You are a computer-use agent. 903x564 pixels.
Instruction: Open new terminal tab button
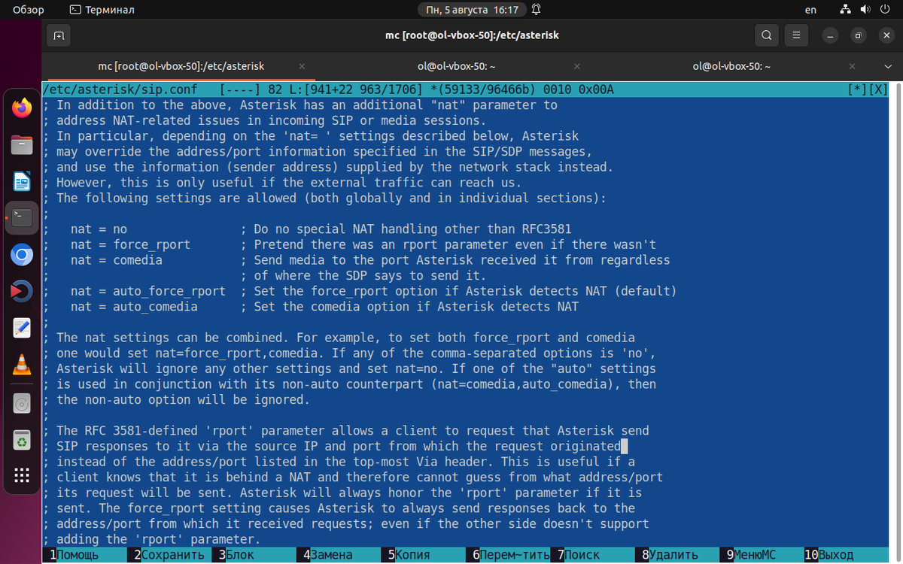click(x=59, y=35)
